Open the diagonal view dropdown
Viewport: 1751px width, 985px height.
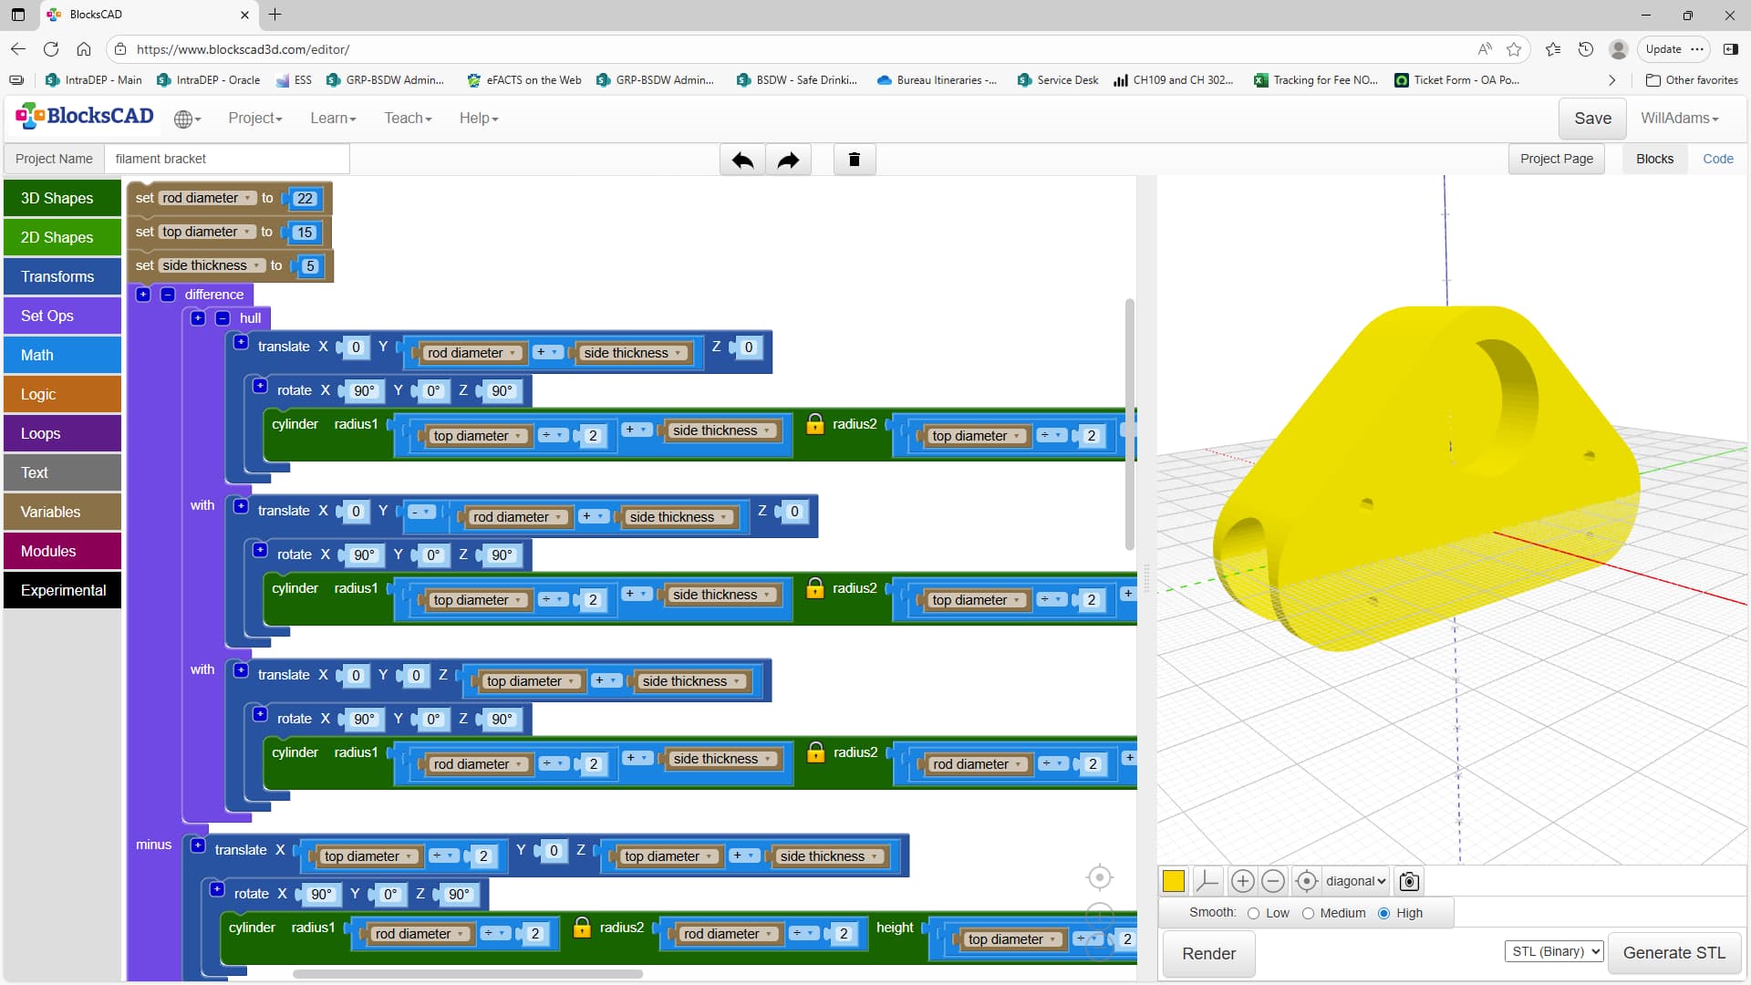1355,881
